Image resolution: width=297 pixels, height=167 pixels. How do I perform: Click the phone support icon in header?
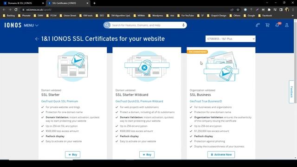(x=258, y=25)
